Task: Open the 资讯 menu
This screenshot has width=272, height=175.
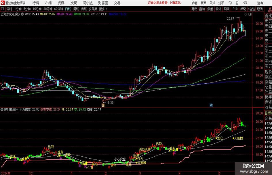Action: point(61,3)
